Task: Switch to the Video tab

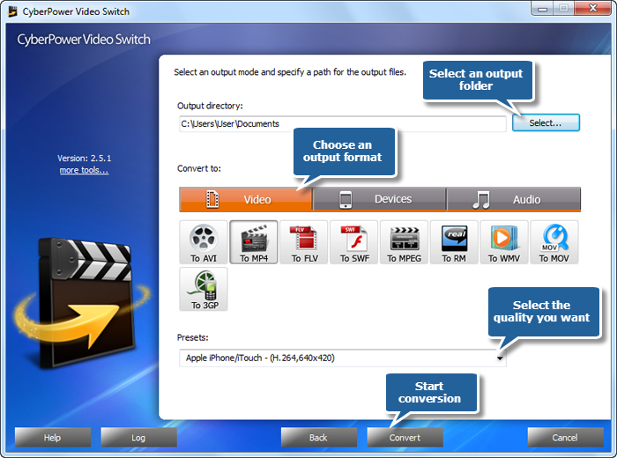Action: click(246, 199)
